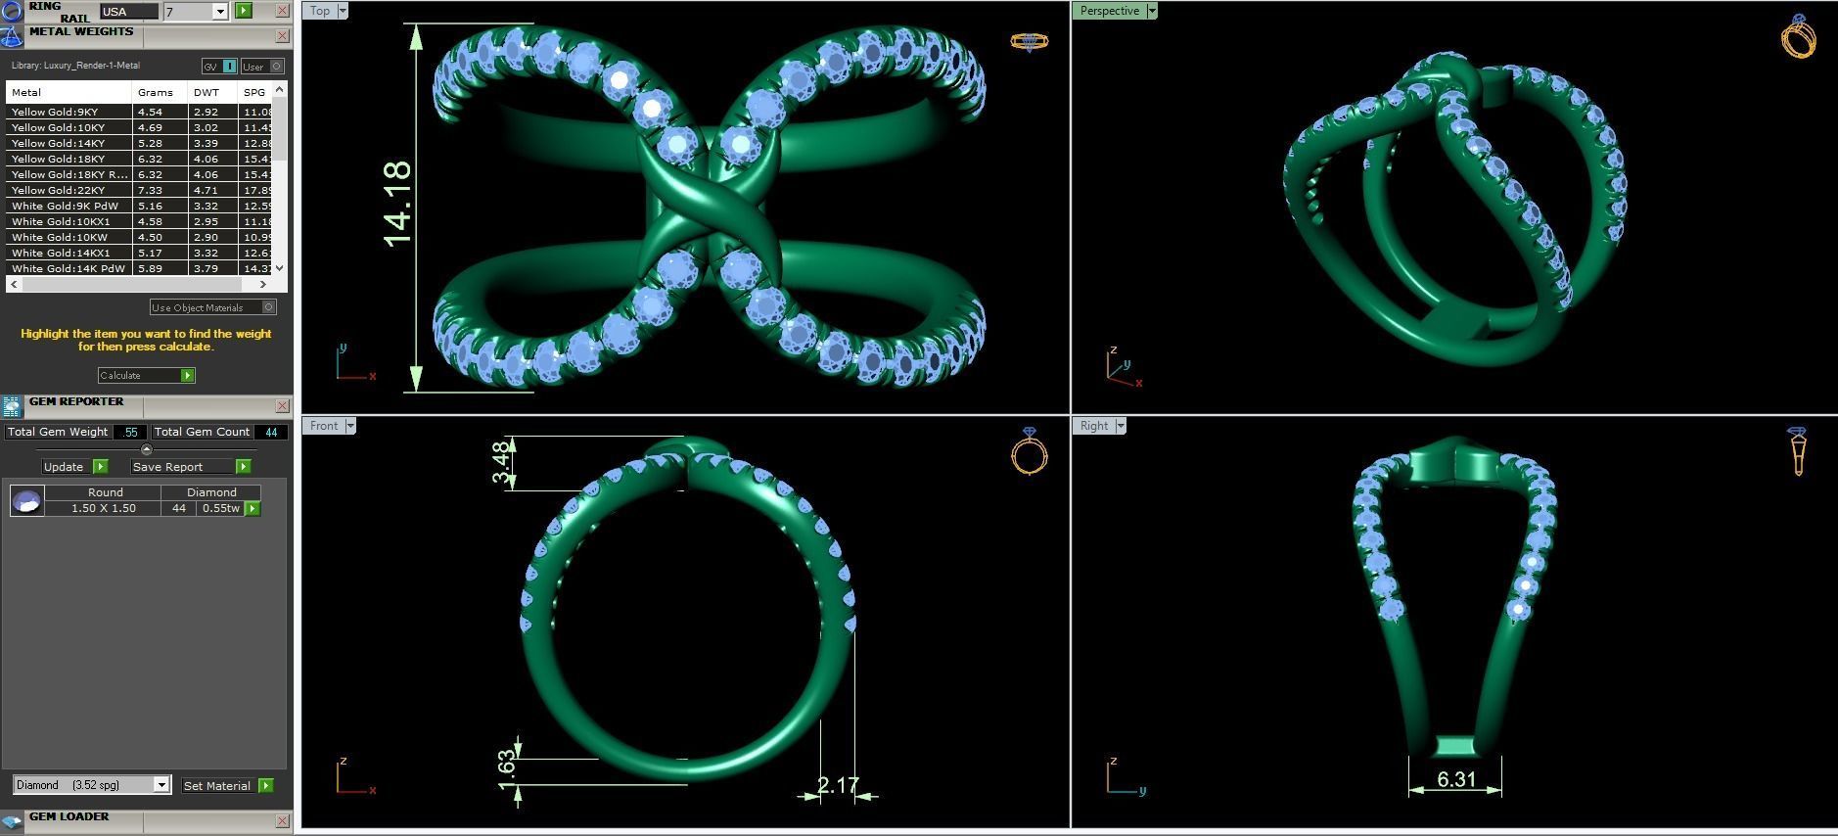Image resolution: width=1838 pixels, height=836 pixels.
Task: Open the Right viewport menu arrow
Action: tap(1121, 426)
